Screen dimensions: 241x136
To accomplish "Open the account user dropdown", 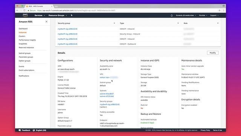I will coord(186,15).
